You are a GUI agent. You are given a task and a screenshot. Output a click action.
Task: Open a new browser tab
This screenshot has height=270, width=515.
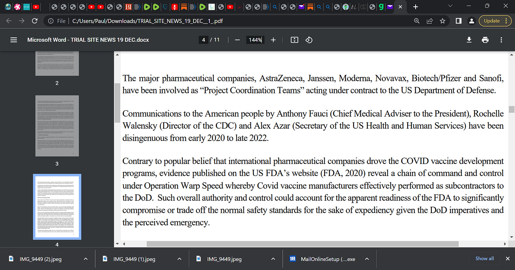(416, 7)
